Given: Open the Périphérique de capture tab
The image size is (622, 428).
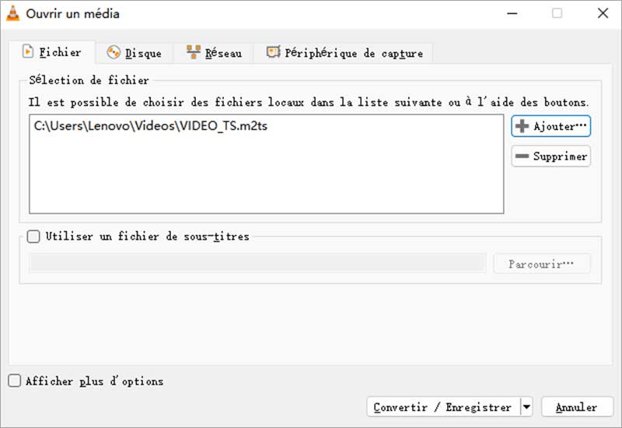Looking at the screenshot, I should (x=344, y=53).
